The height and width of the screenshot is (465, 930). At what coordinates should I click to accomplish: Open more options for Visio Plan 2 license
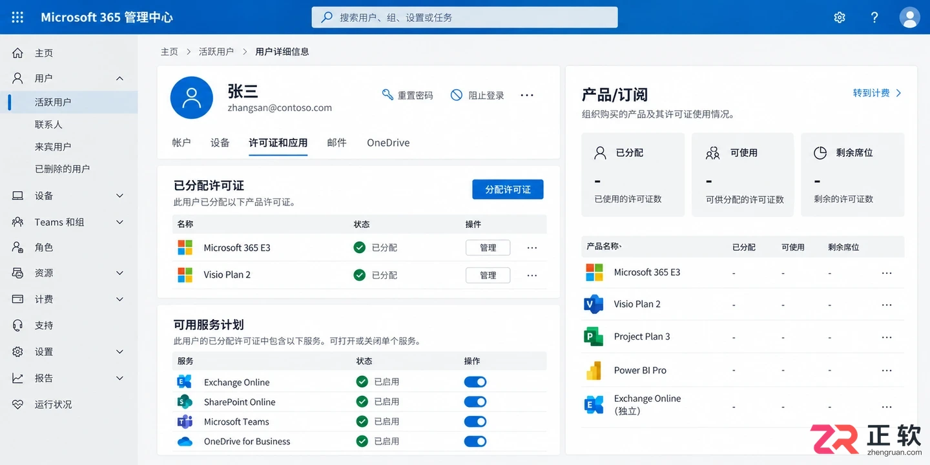[x=532, y=275]
